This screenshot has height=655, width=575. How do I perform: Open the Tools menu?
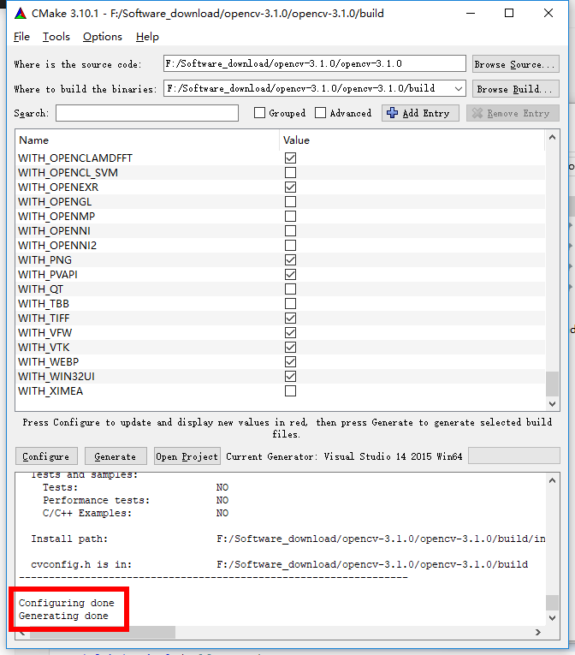(56, 37)
